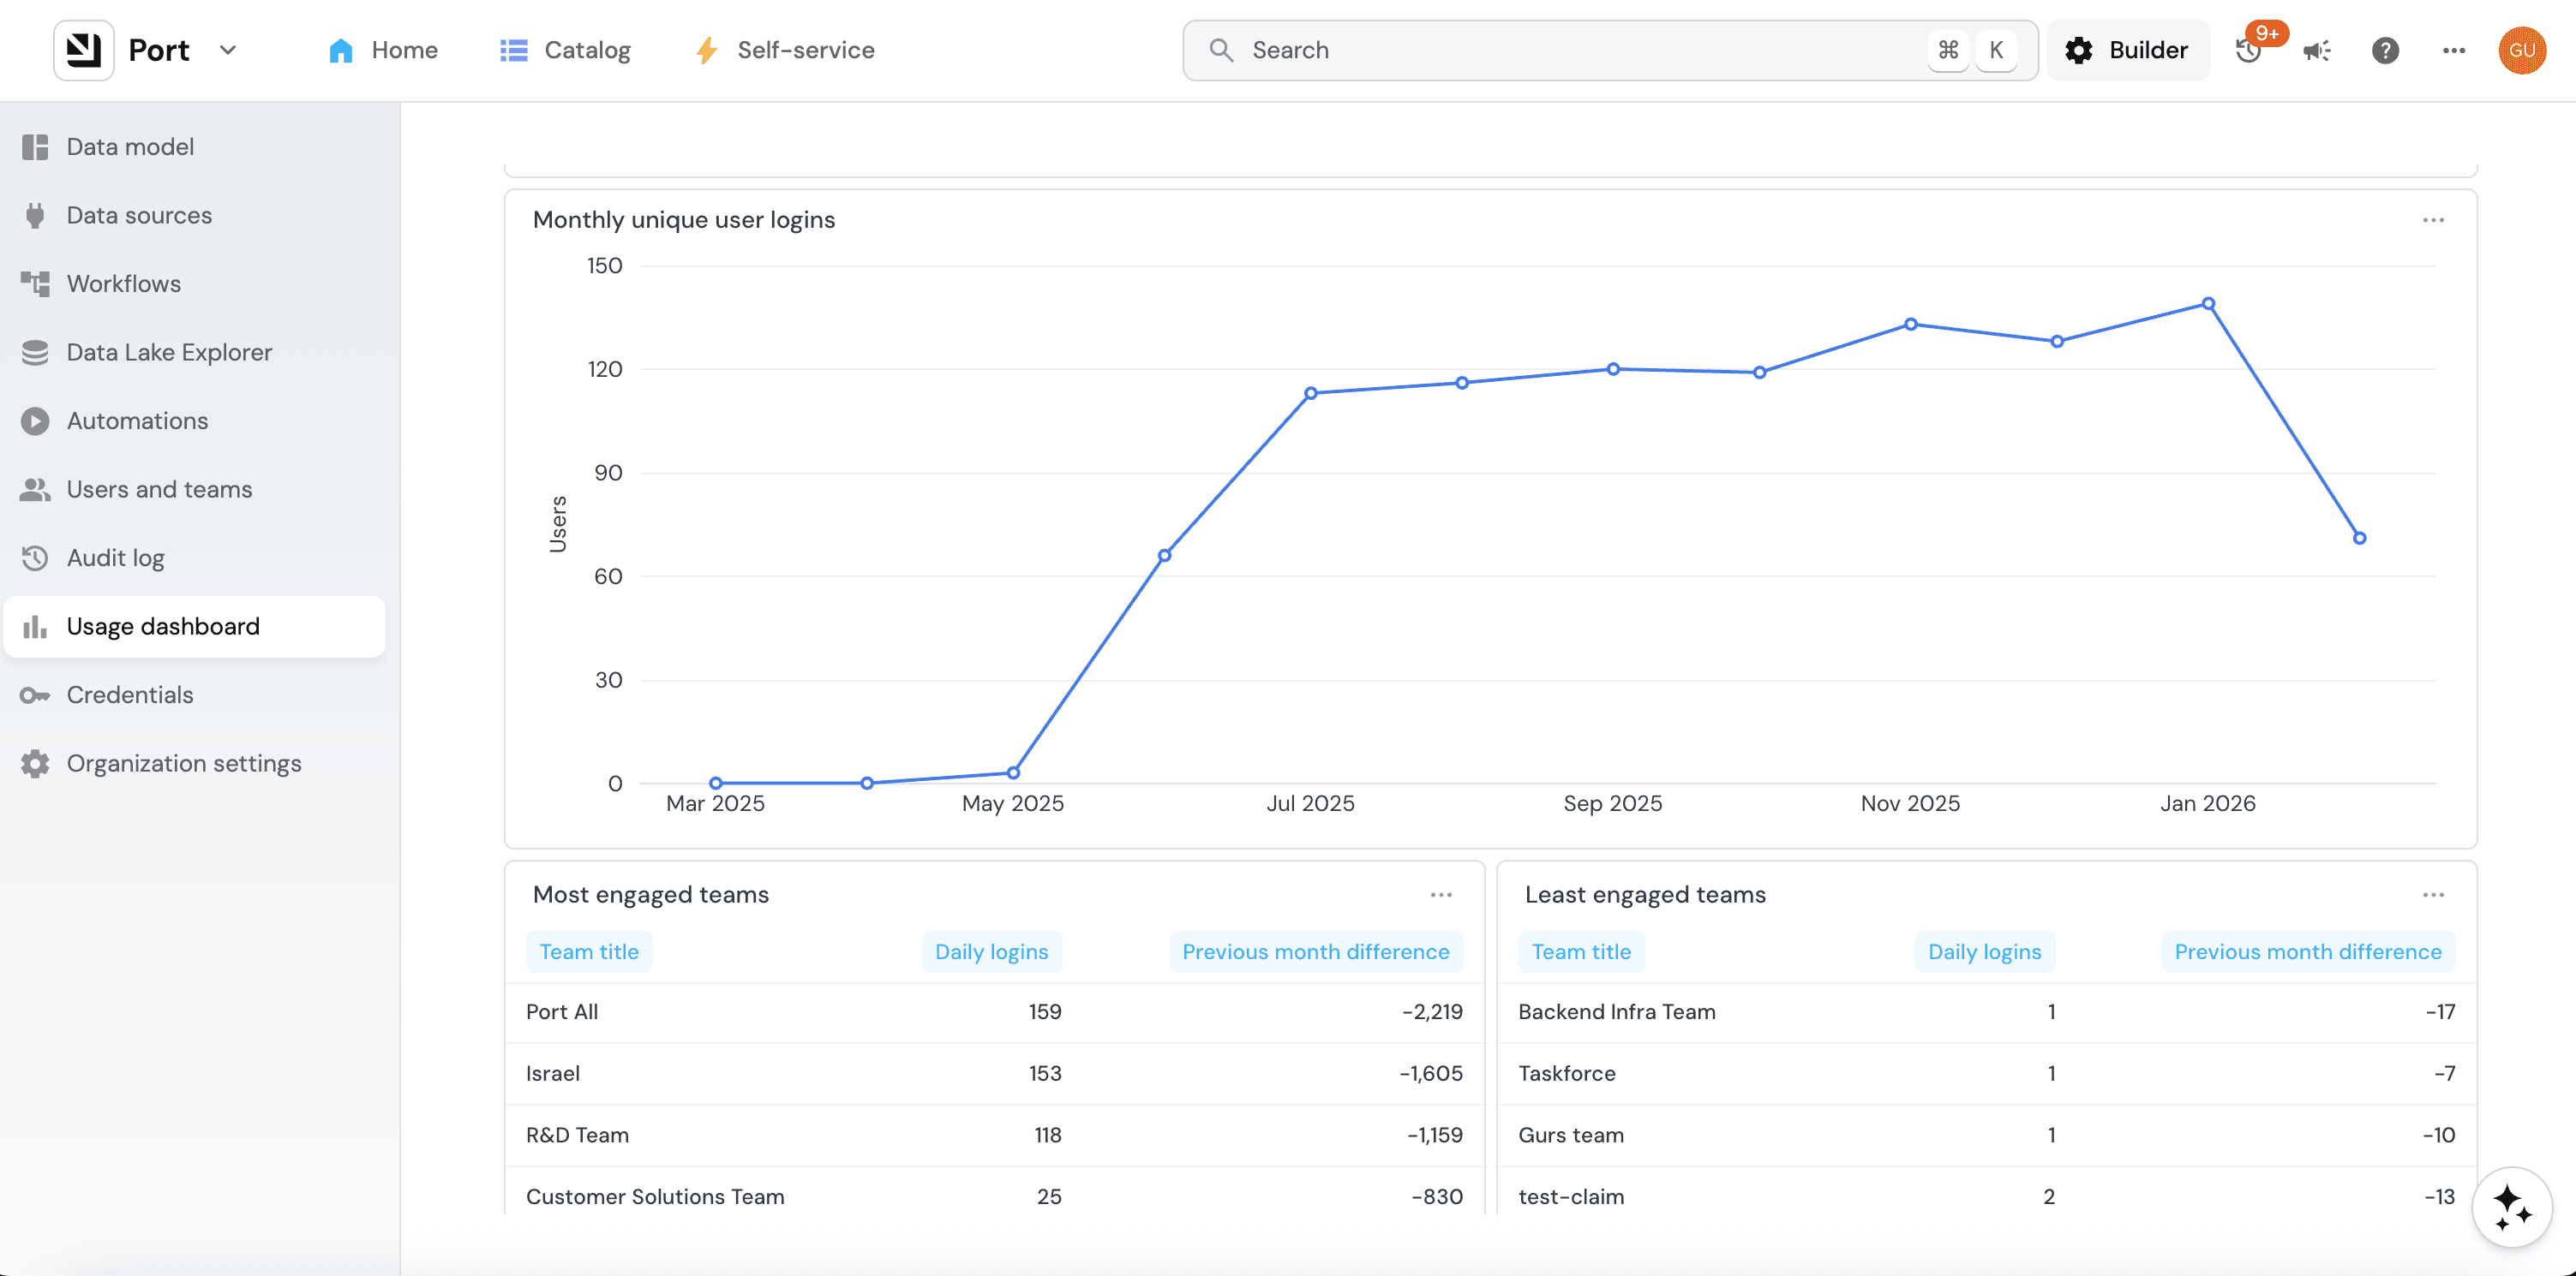Image resolution: width=2576 pixels, height=1276 pixels.
Task: Click the Data Lake Explorer icon
Action: [35, 353]
